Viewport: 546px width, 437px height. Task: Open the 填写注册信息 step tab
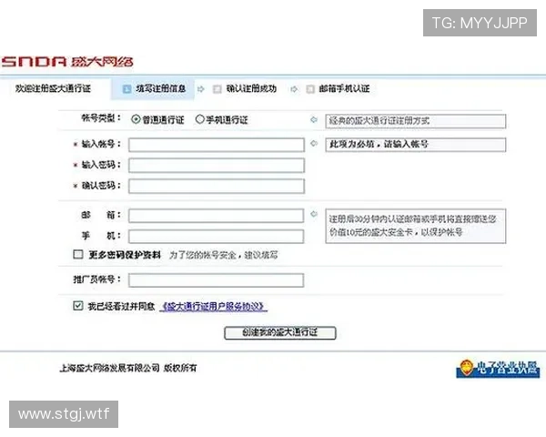point(153,89)
